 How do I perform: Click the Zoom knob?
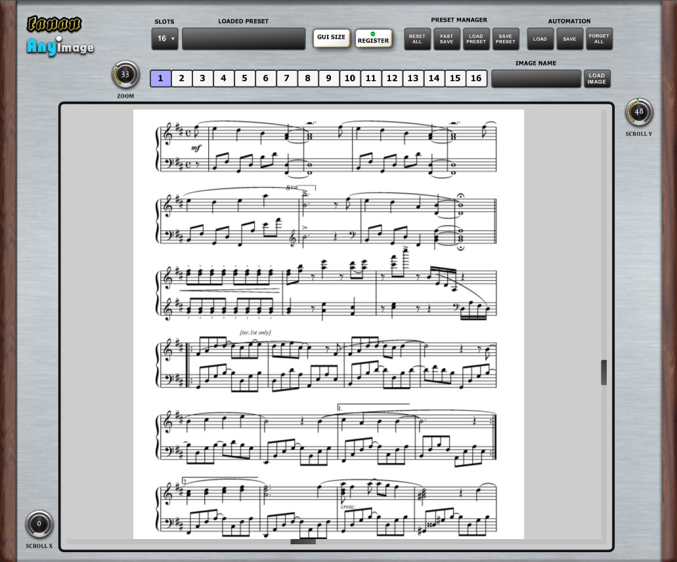point(125,75)
